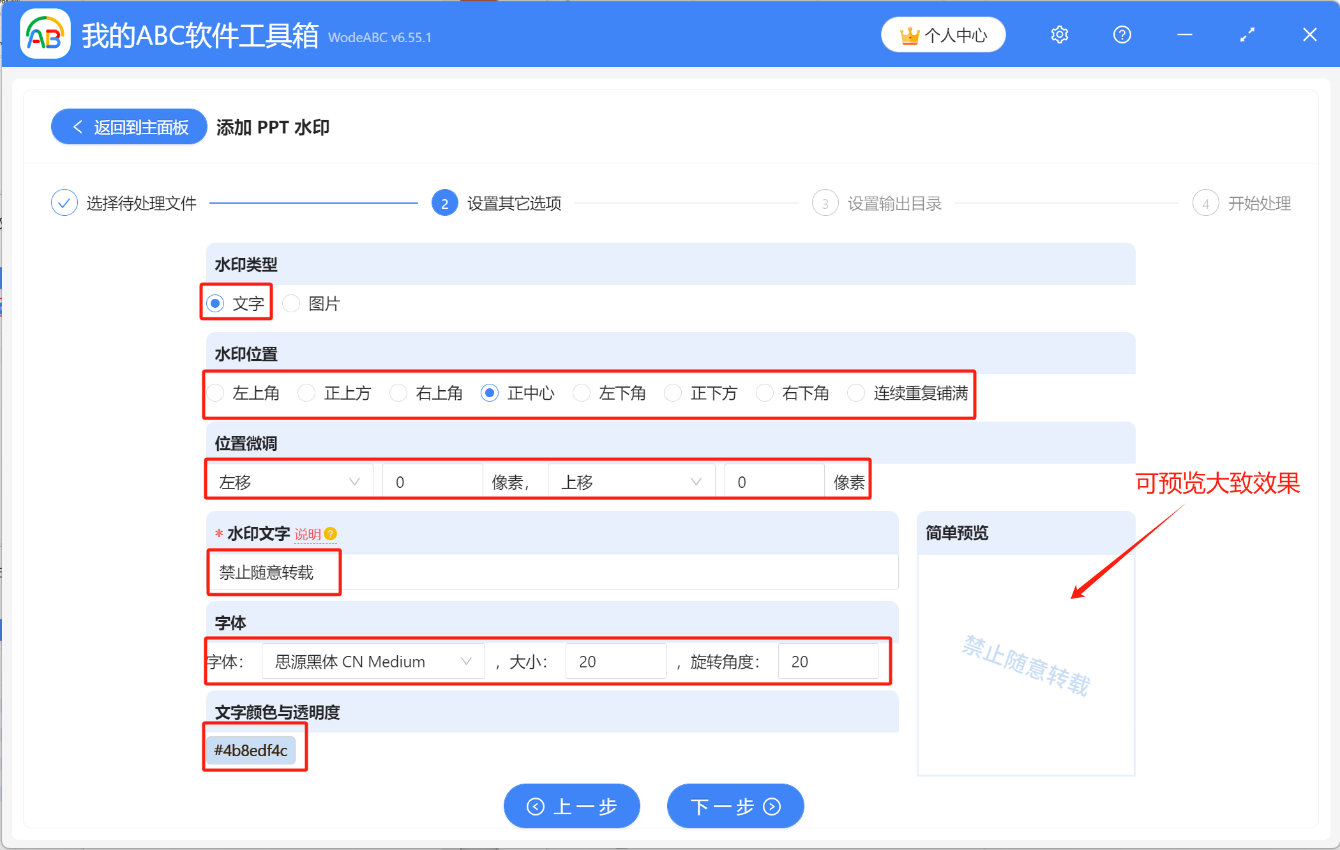
Task: Click the checkmark icon on step 选择待处理文件
Action: point(64,202)
